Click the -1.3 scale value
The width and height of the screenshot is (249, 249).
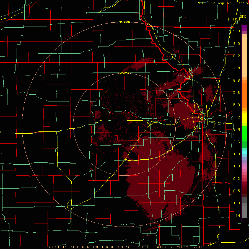coord(235,203)
